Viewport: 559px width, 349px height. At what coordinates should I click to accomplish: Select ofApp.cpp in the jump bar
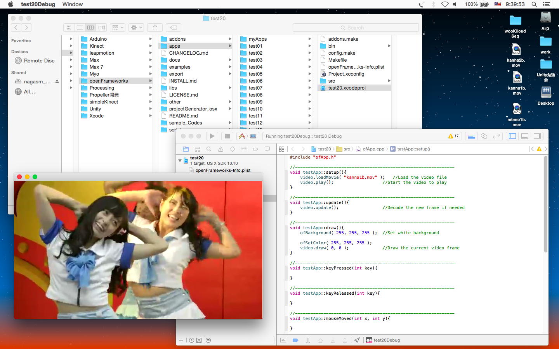coord(373,149)
